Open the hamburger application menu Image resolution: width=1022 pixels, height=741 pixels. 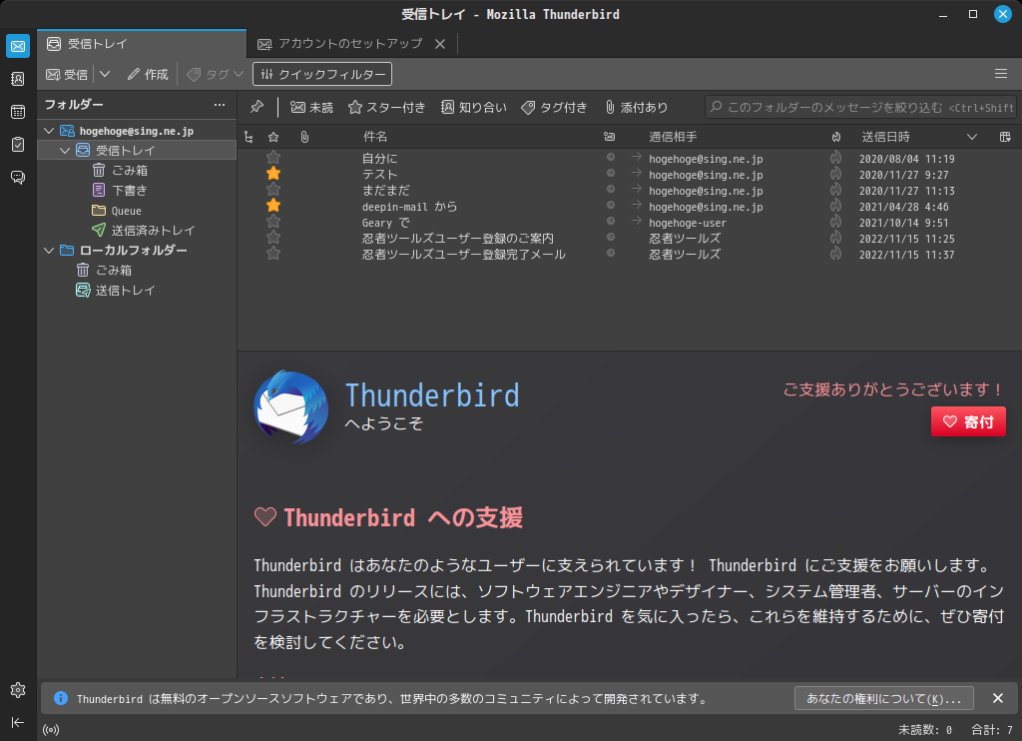[1001, 74]
